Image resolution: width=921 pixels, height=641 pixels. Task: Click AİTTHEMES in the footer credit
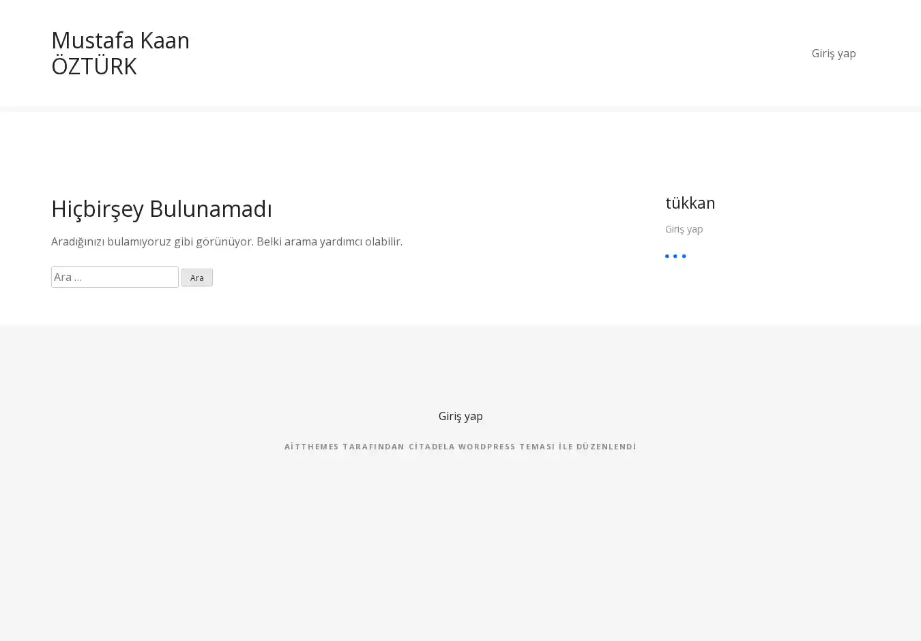tap(311, 447)
